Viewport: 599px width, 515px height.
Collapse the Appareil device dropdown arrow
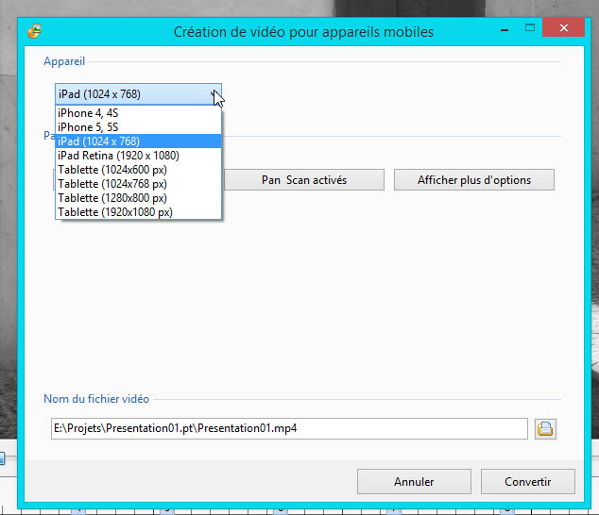(214, 94)
